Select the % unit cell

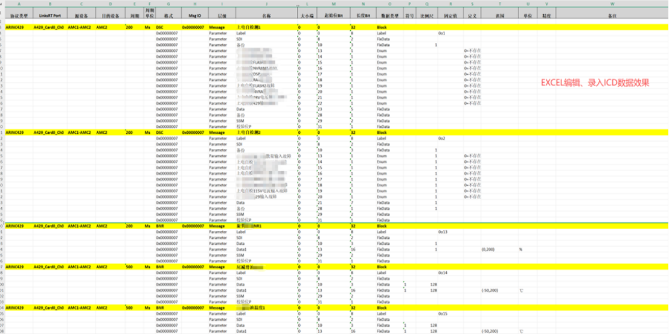point(520,249)
